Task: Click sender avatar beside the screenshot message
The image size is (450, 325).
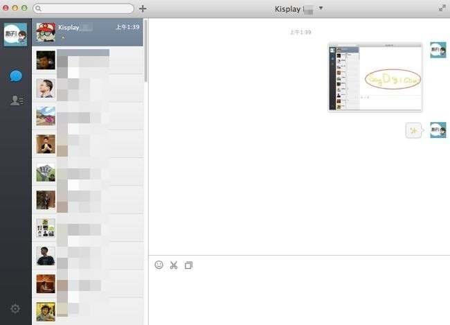Action: pyautogui.click(x=438, y=50)
